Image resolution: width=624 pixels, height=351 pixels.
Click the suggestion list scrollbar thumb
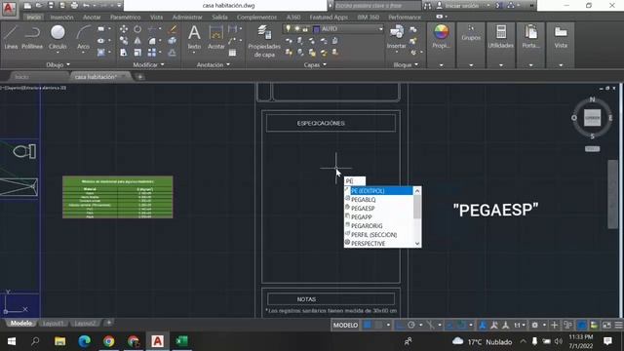click(x=417, y=206)
